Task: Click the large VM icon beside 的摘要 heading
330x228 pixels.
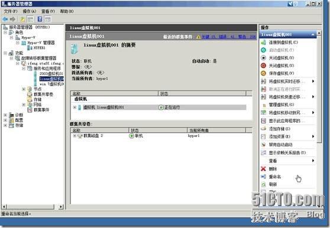Action: [75, 48]
